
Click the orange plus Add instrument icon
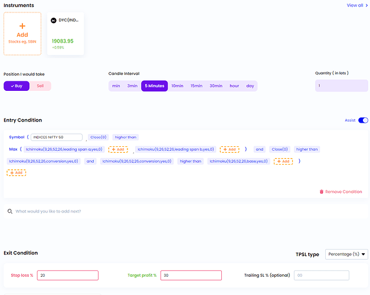(22, 26)
